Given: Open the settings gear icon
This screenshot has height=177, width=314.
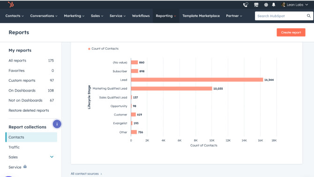Looking at the screenshot, I should (x=266, y=5).
